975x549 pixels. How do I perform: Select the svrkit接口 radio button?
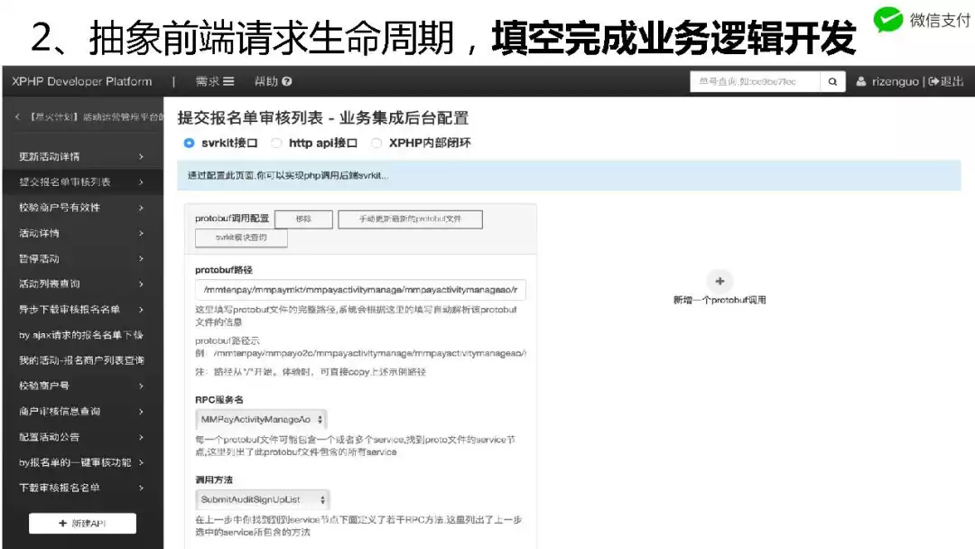point(189,143)
